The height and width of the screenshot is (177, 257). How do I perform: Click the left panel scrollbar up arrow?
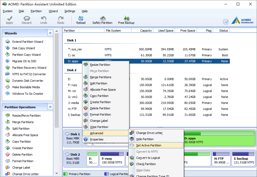pyautogui.click(x=57, y=31)
